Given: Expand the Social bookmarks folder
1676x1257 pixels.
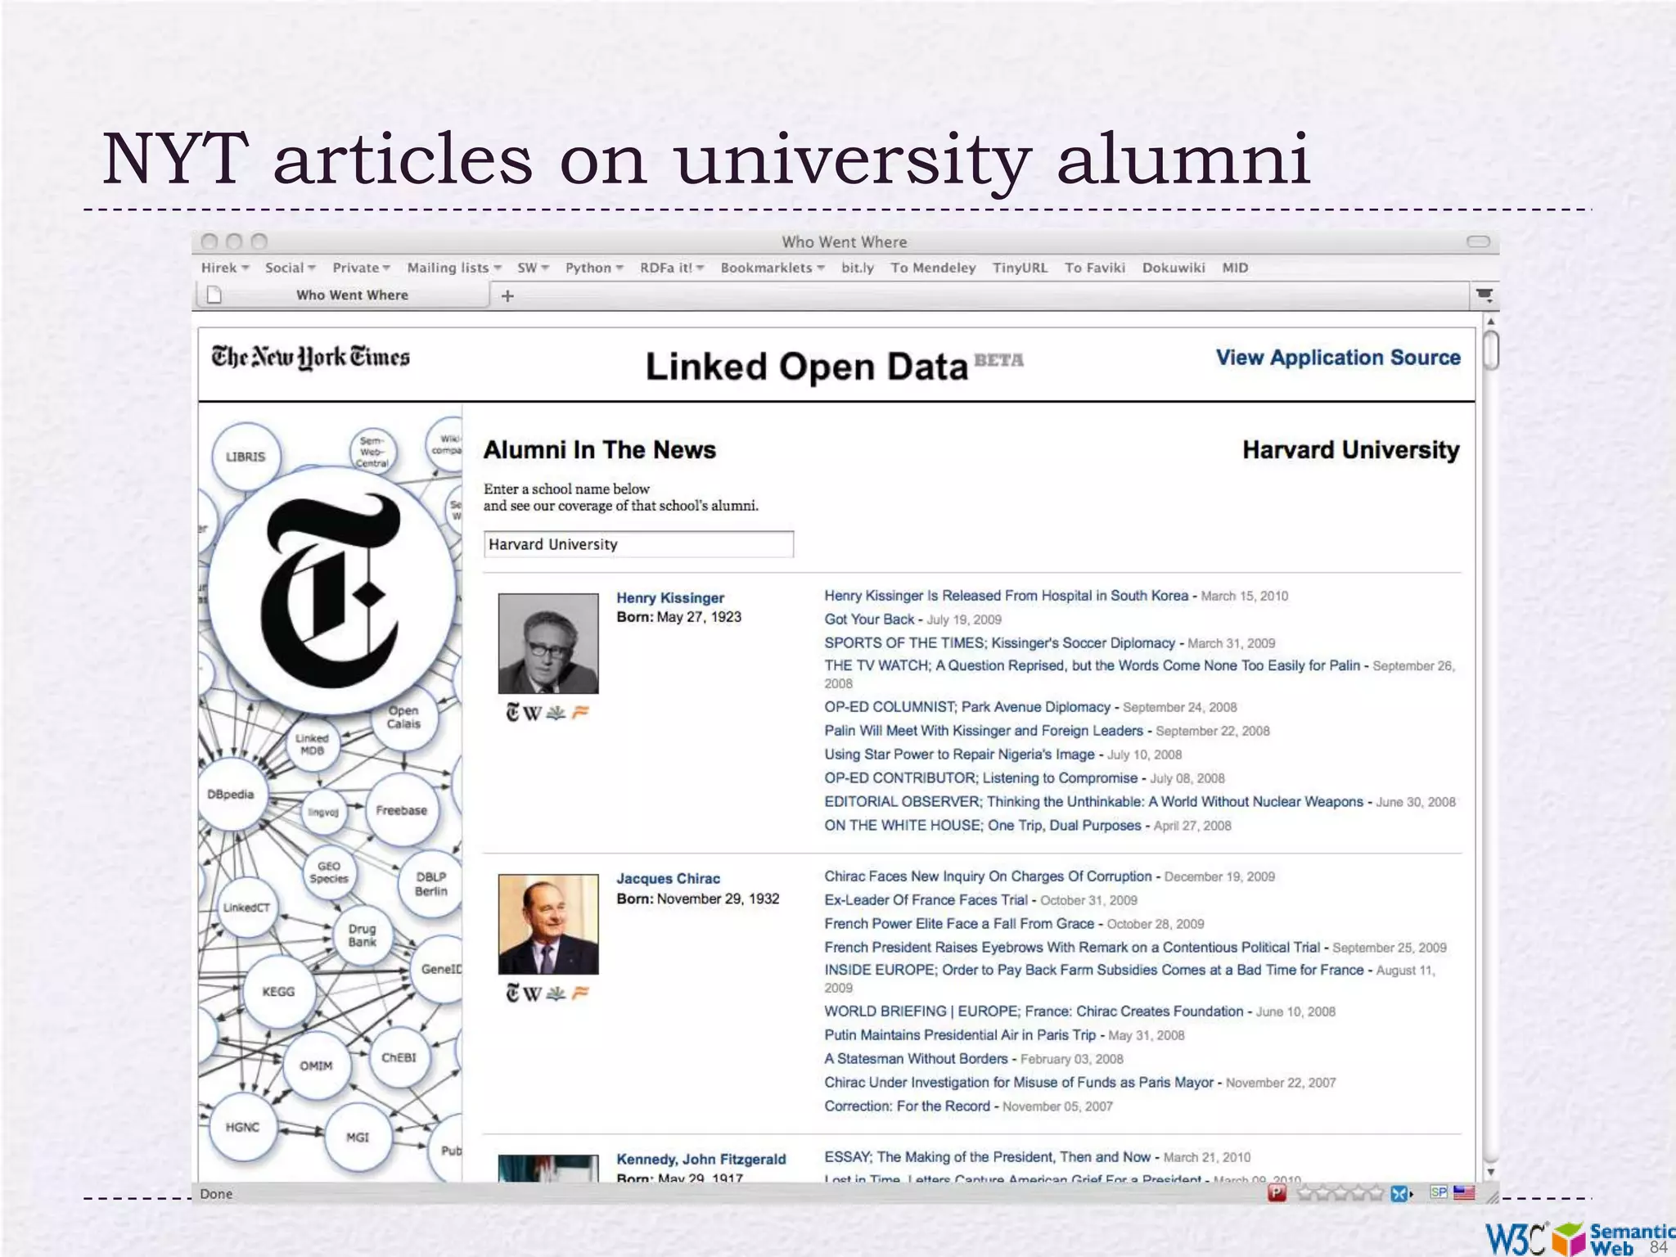Looking at the screenshot, I should point(290,268).
